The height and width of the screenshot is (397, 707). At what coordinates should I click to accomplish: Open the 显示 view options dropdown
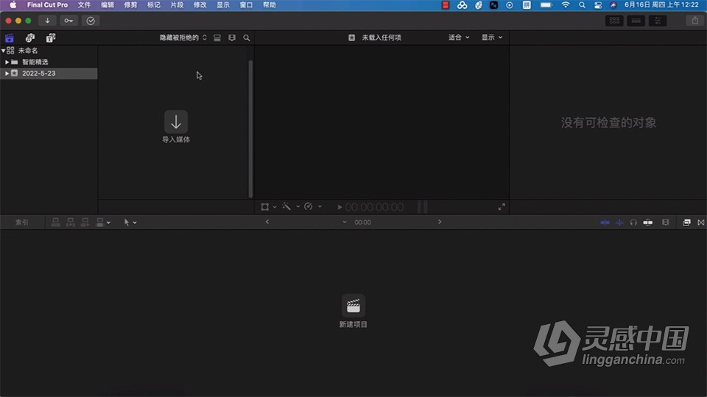click(x=491, y=38)
